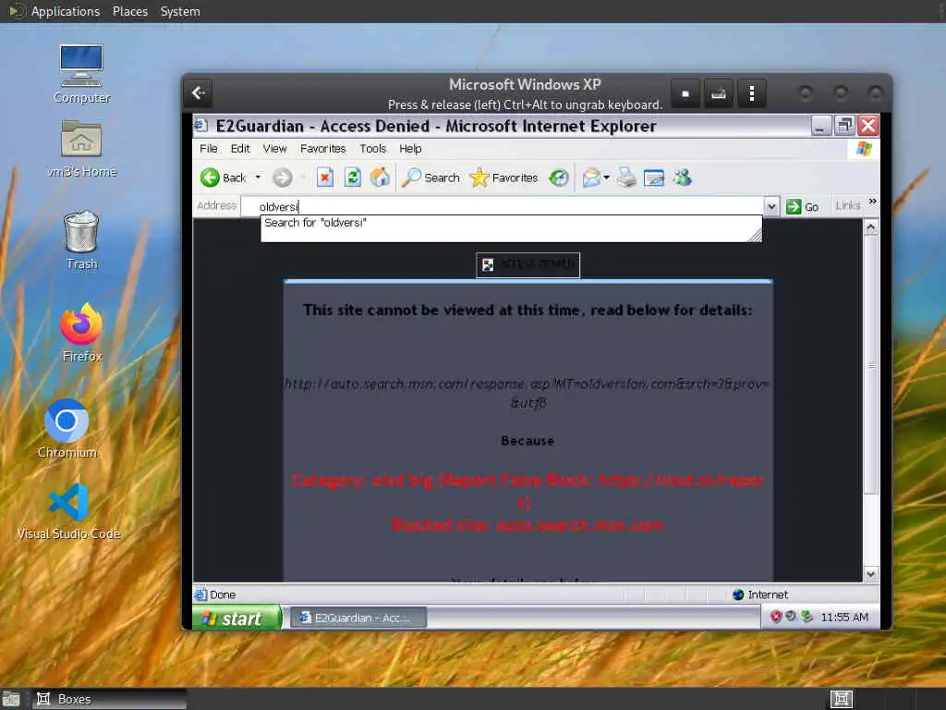Select the Visual Studio Code desktop icon

68,510
